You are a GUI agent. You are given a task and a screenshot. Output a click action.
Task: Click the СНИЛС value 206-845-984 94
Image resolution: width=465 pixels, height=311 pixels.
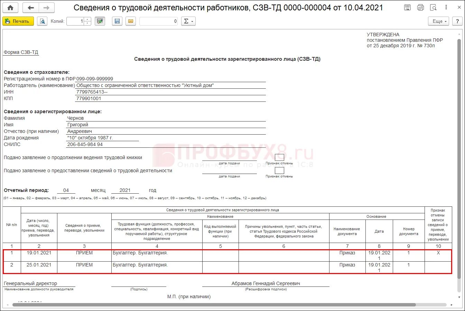click(x=85, y=144)
